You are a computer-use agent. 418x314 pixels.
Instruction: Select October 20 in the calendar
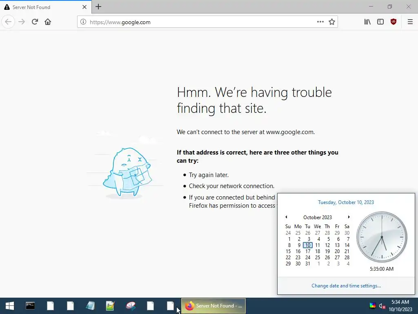click(x=337, y=251)
